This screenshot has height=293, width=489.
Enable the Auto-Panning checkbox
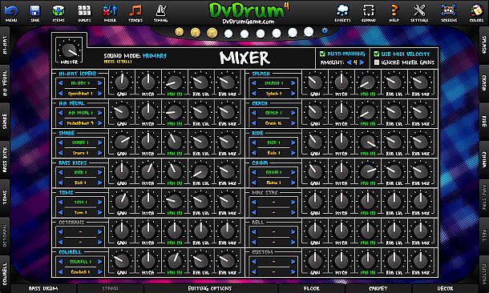pyautogui.click(x=322, y=54)
